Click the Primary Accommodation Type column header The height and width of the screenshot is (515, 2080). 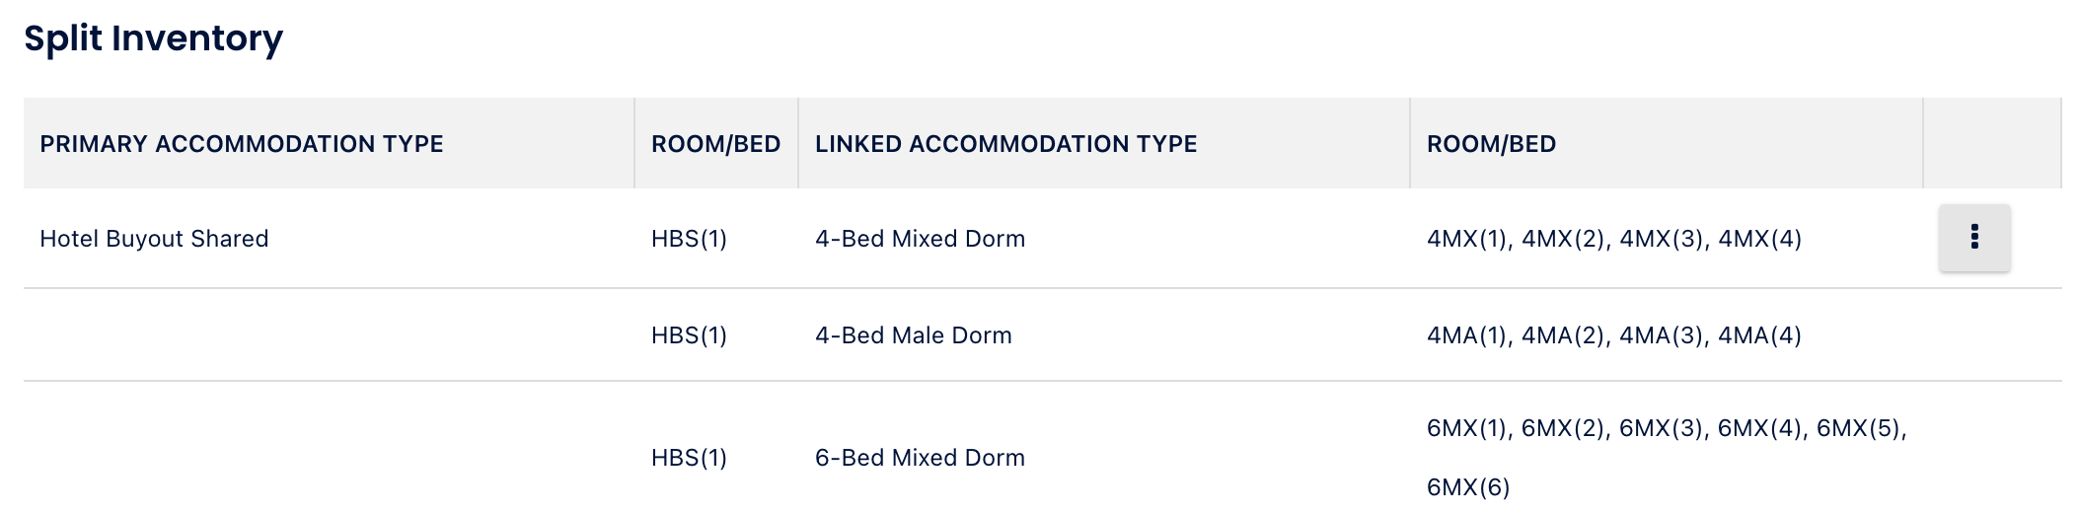pyautogui.click(x=242, y=144)
